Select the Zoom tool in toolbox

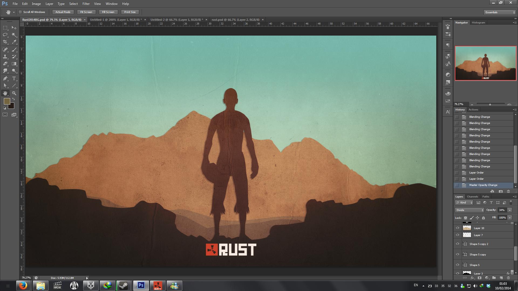(x=14, y=93)
